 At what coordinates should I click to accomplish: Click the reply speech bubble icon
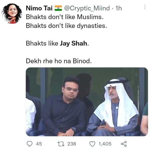pyautogui.click(x=29, y=144)
